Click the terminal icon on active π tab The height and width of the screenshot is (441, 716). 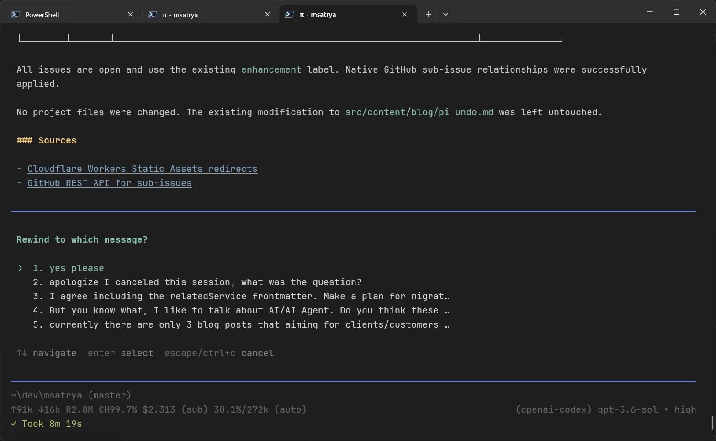(289, 15)
